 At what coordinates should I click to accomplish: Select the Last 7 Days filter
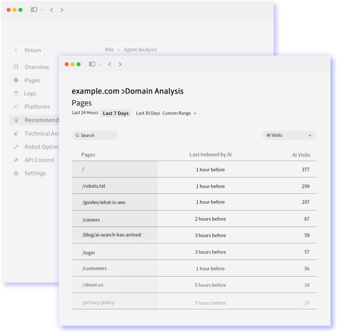click(x=115, y=113)
